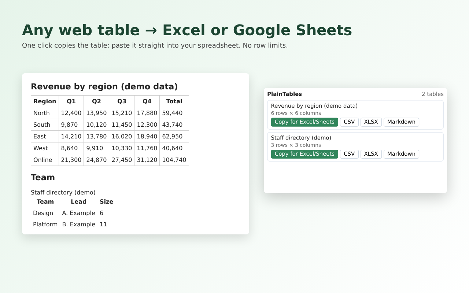Click the '3 rows × 3 columns' label
Image resolution: width=469 pixels, height=293 pixels.
click(296, 145)
